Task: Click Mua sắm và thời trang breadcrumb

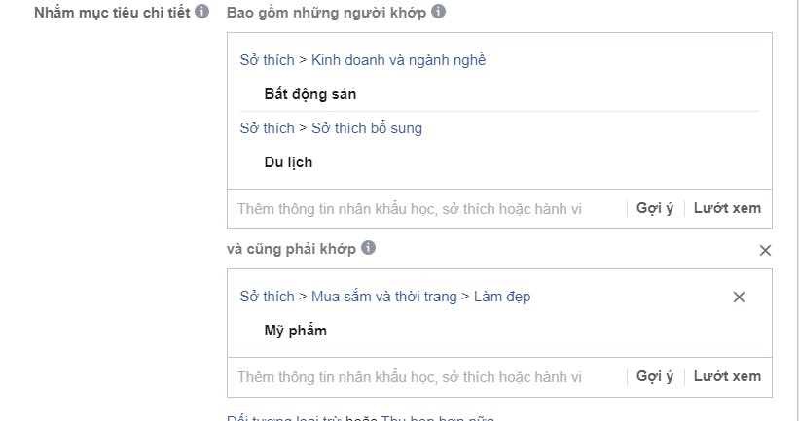Action: click(x=384, y=297)
